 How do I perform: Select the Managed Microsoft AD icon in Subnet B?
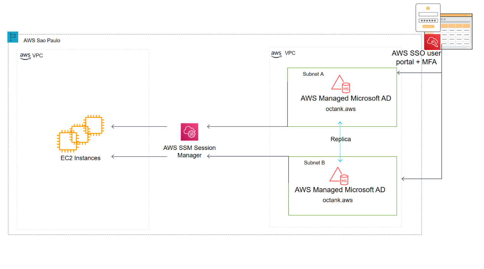(x=339, y=176)
